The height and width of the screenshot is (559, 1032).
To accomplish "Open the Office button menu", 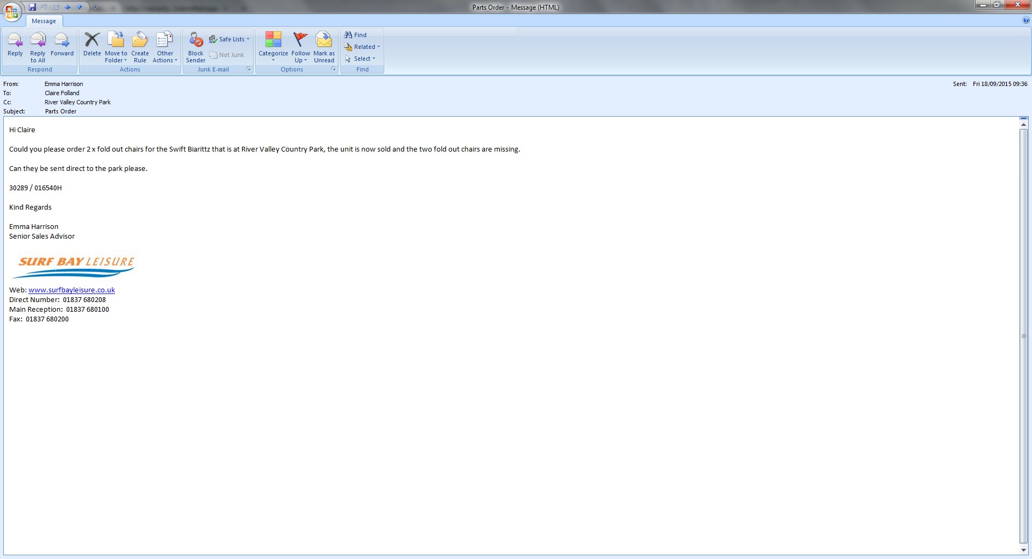I will click(12, 12).
